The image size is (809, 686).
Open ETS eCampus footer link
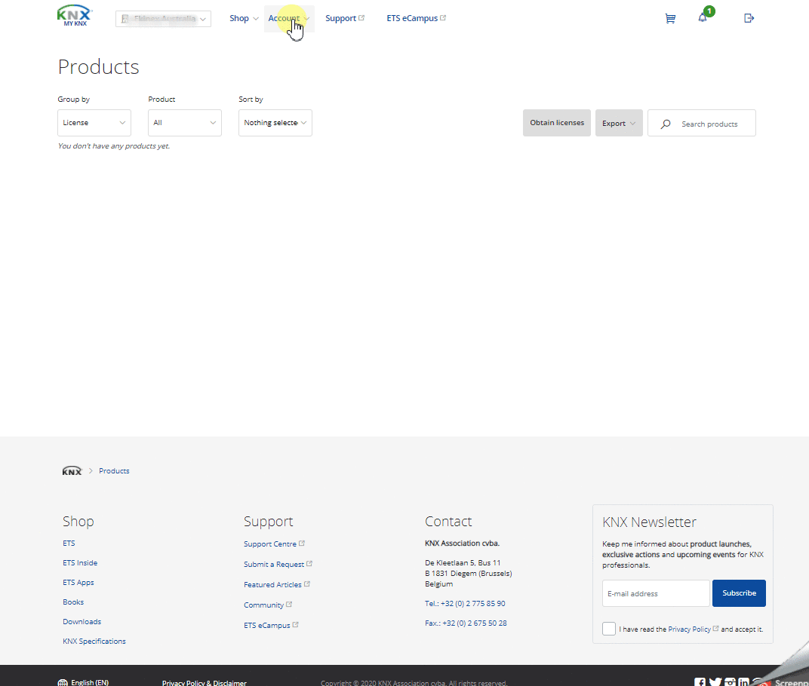(x=271, y=625)
